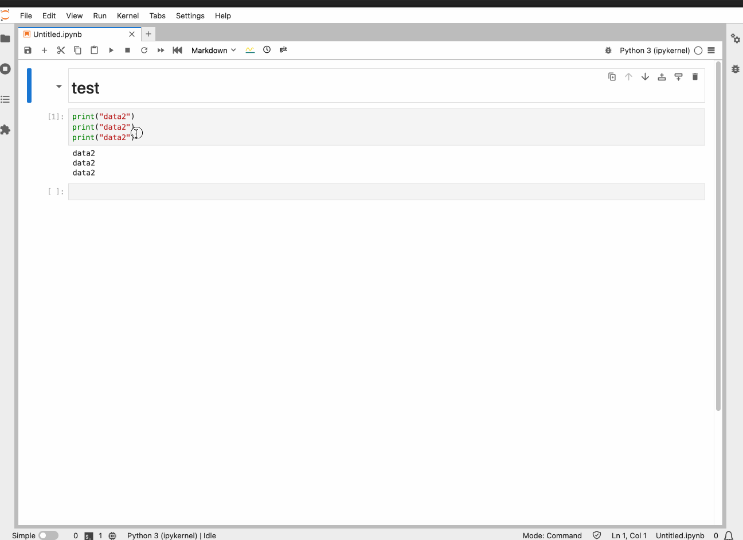Click into the empty code cell

point(386,192)
